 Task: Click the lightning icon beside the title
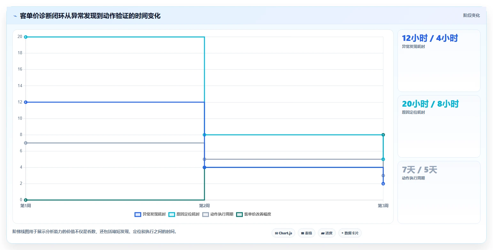(x=15, y=16)
